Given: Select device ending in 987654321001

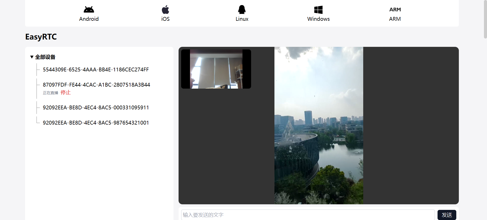Looking at the screenshot, I should pos(96,123).
